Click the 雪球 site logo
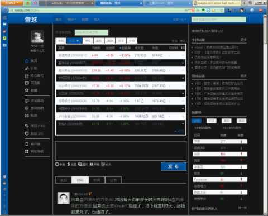This screenshot has width=268, height=216. tap(31, 20)
